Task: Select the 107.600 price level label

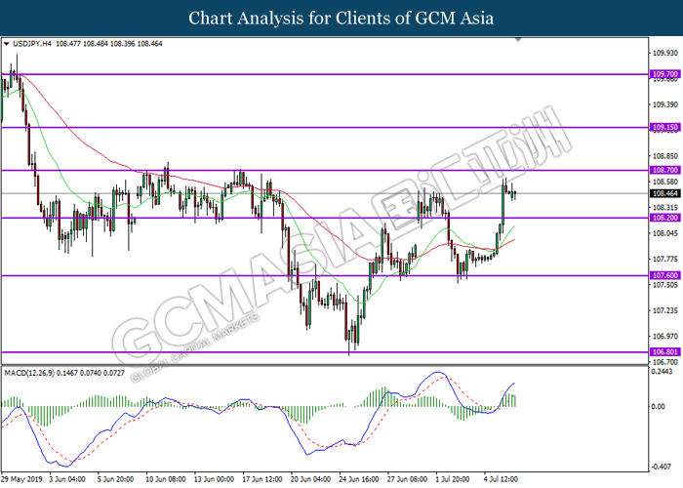Action: click(664, 275)
